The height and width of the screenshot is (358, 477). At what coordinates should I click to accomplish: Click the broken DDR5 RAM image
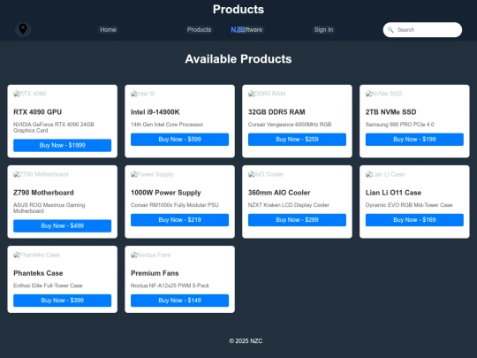[x=267, y=94]
